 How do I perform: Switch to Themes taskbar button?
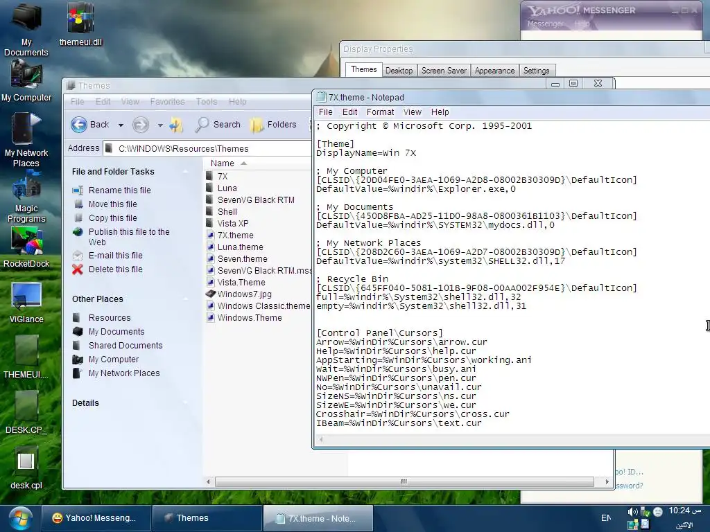tap(207, 518)
